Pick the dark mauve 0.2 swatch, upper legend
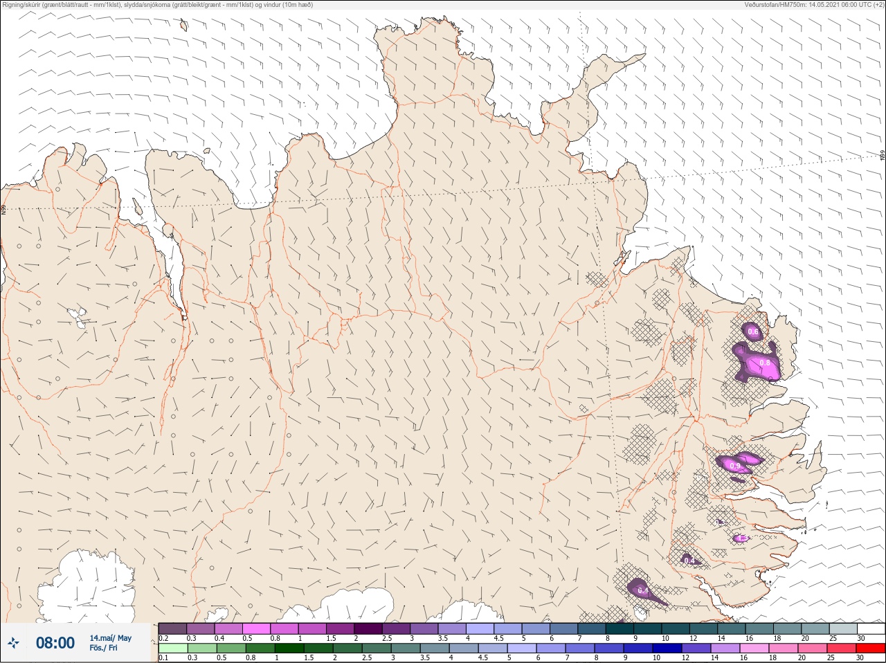The width and height of the screenshot is (886, 663). click(172, 628)
